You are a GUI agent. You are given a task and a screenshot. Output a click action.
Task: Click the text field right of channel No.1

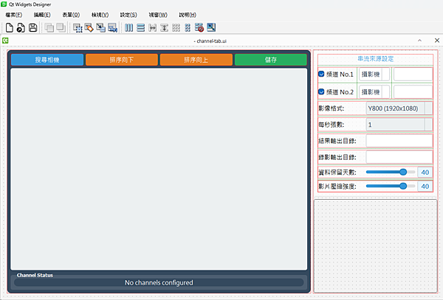tap(413, 74)
